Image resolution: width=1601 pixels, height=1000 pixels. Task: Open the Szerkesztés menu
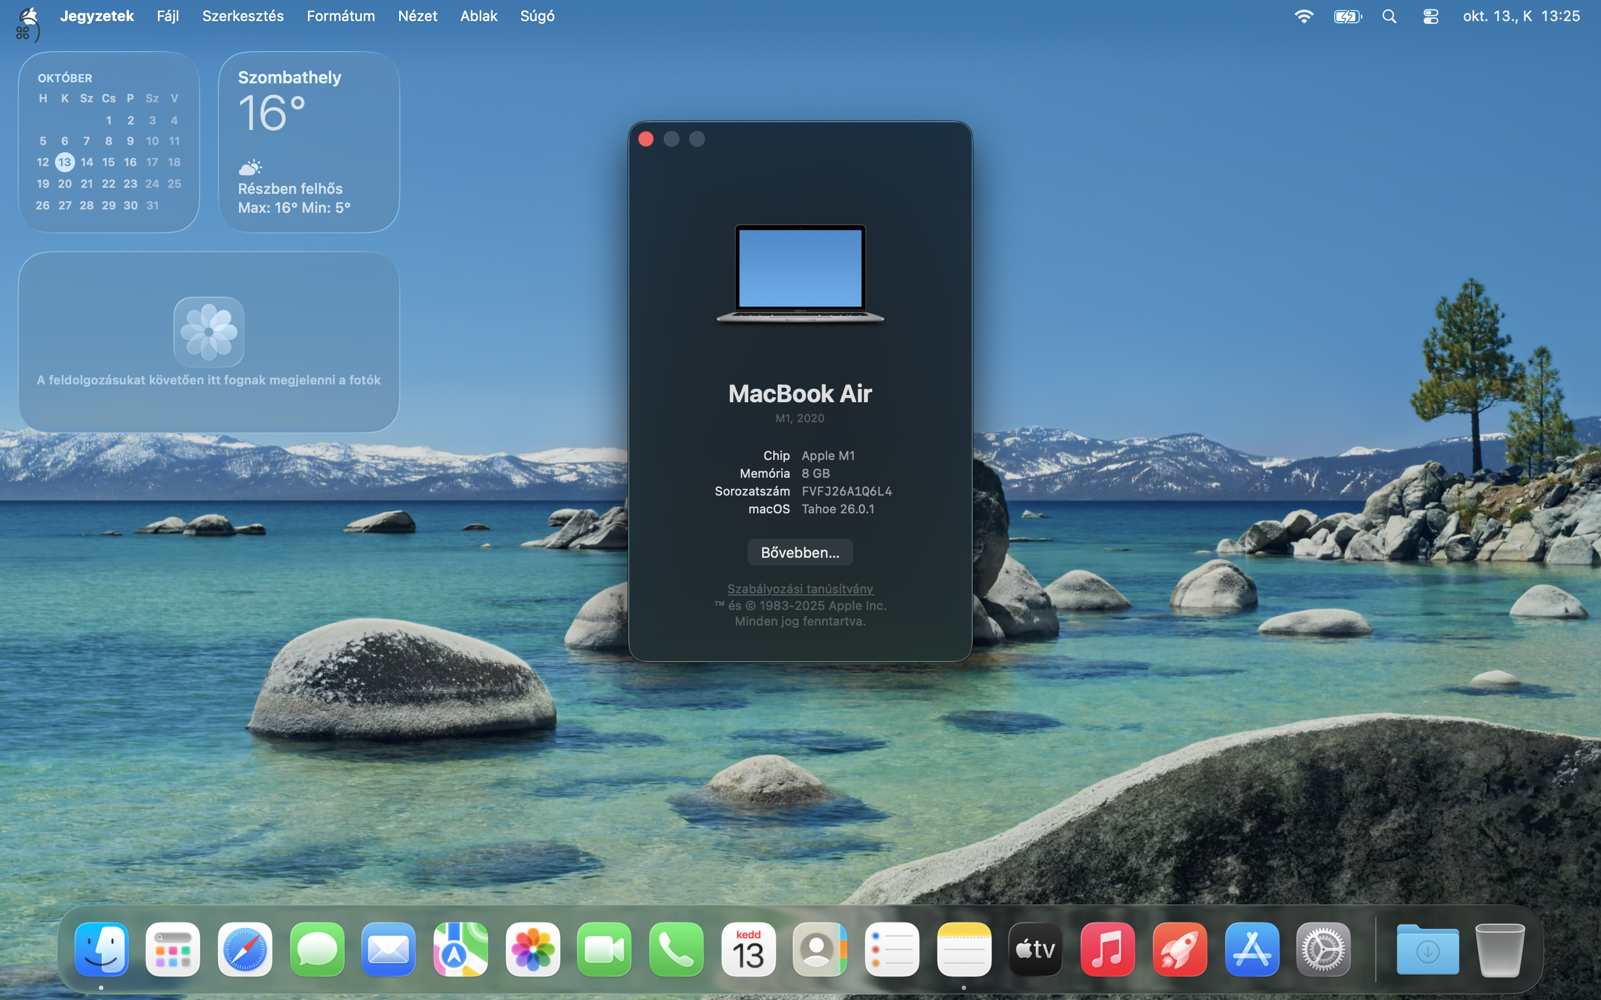coord(243,16)
